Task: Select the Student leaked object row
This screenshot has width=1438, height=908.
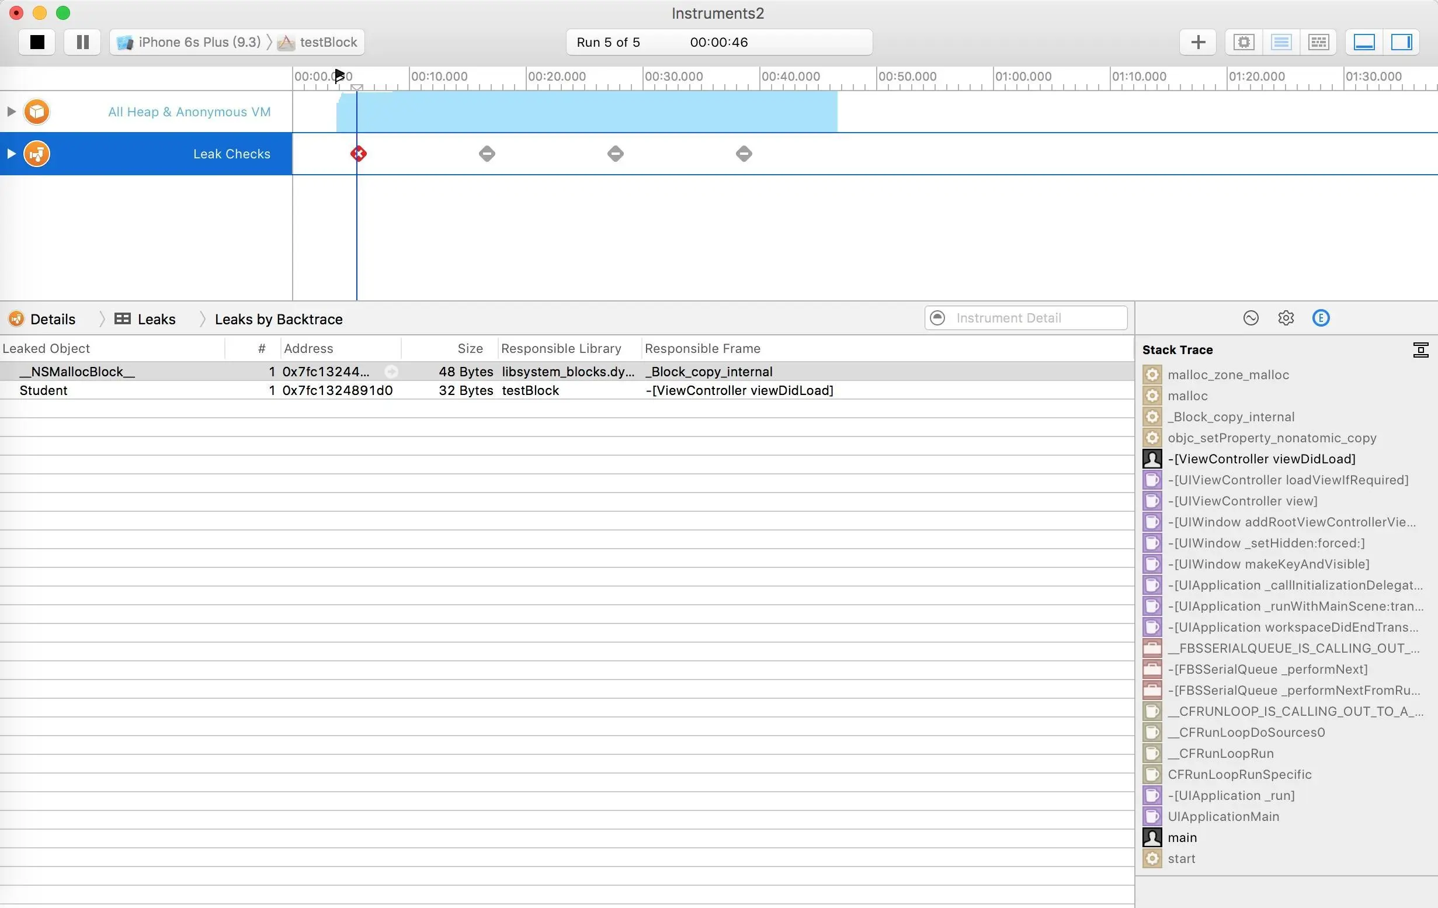Action: 44,391
